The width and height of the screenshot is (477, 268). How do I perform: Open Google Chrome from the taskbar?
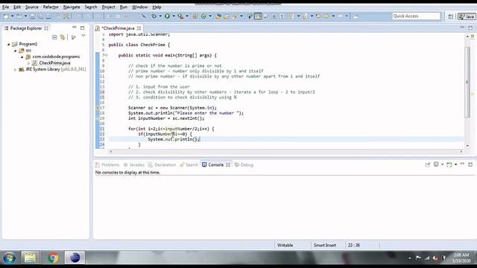point(53,258)
